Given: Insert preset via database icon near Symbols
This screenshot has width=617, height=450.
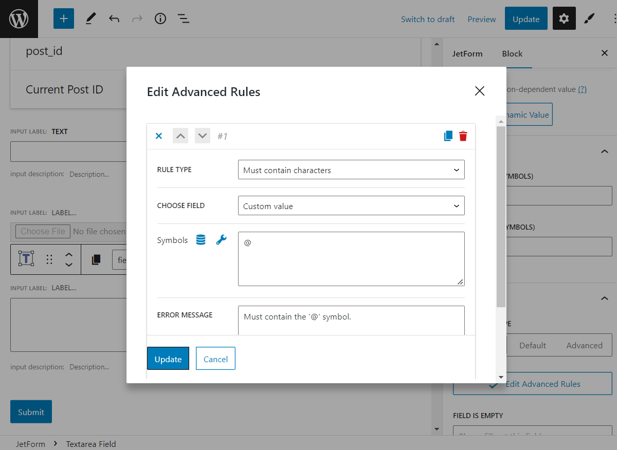Looking at the screenshot, I should tap(201, 239).
